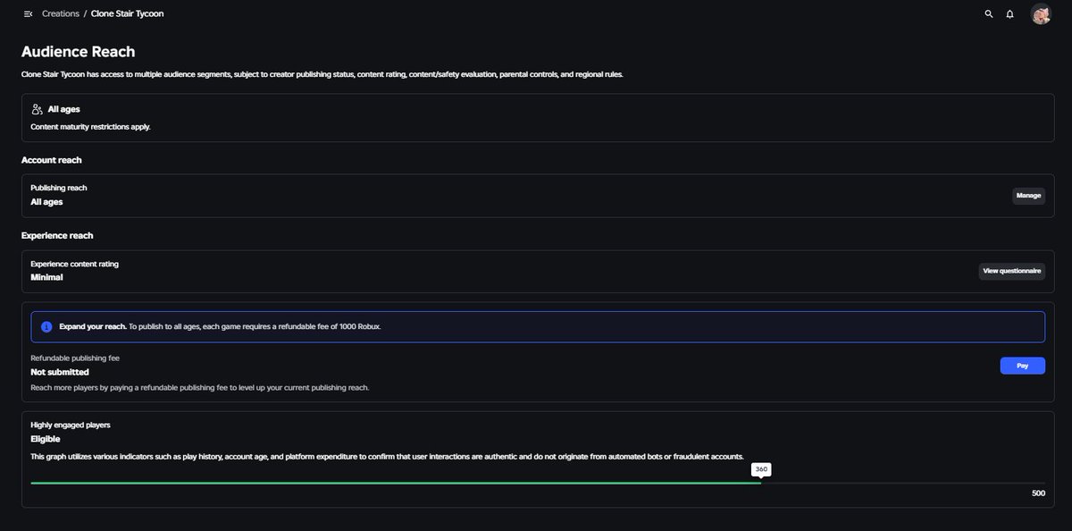
Task: Open the user avatar menu
Action: tap(1041, 14)
